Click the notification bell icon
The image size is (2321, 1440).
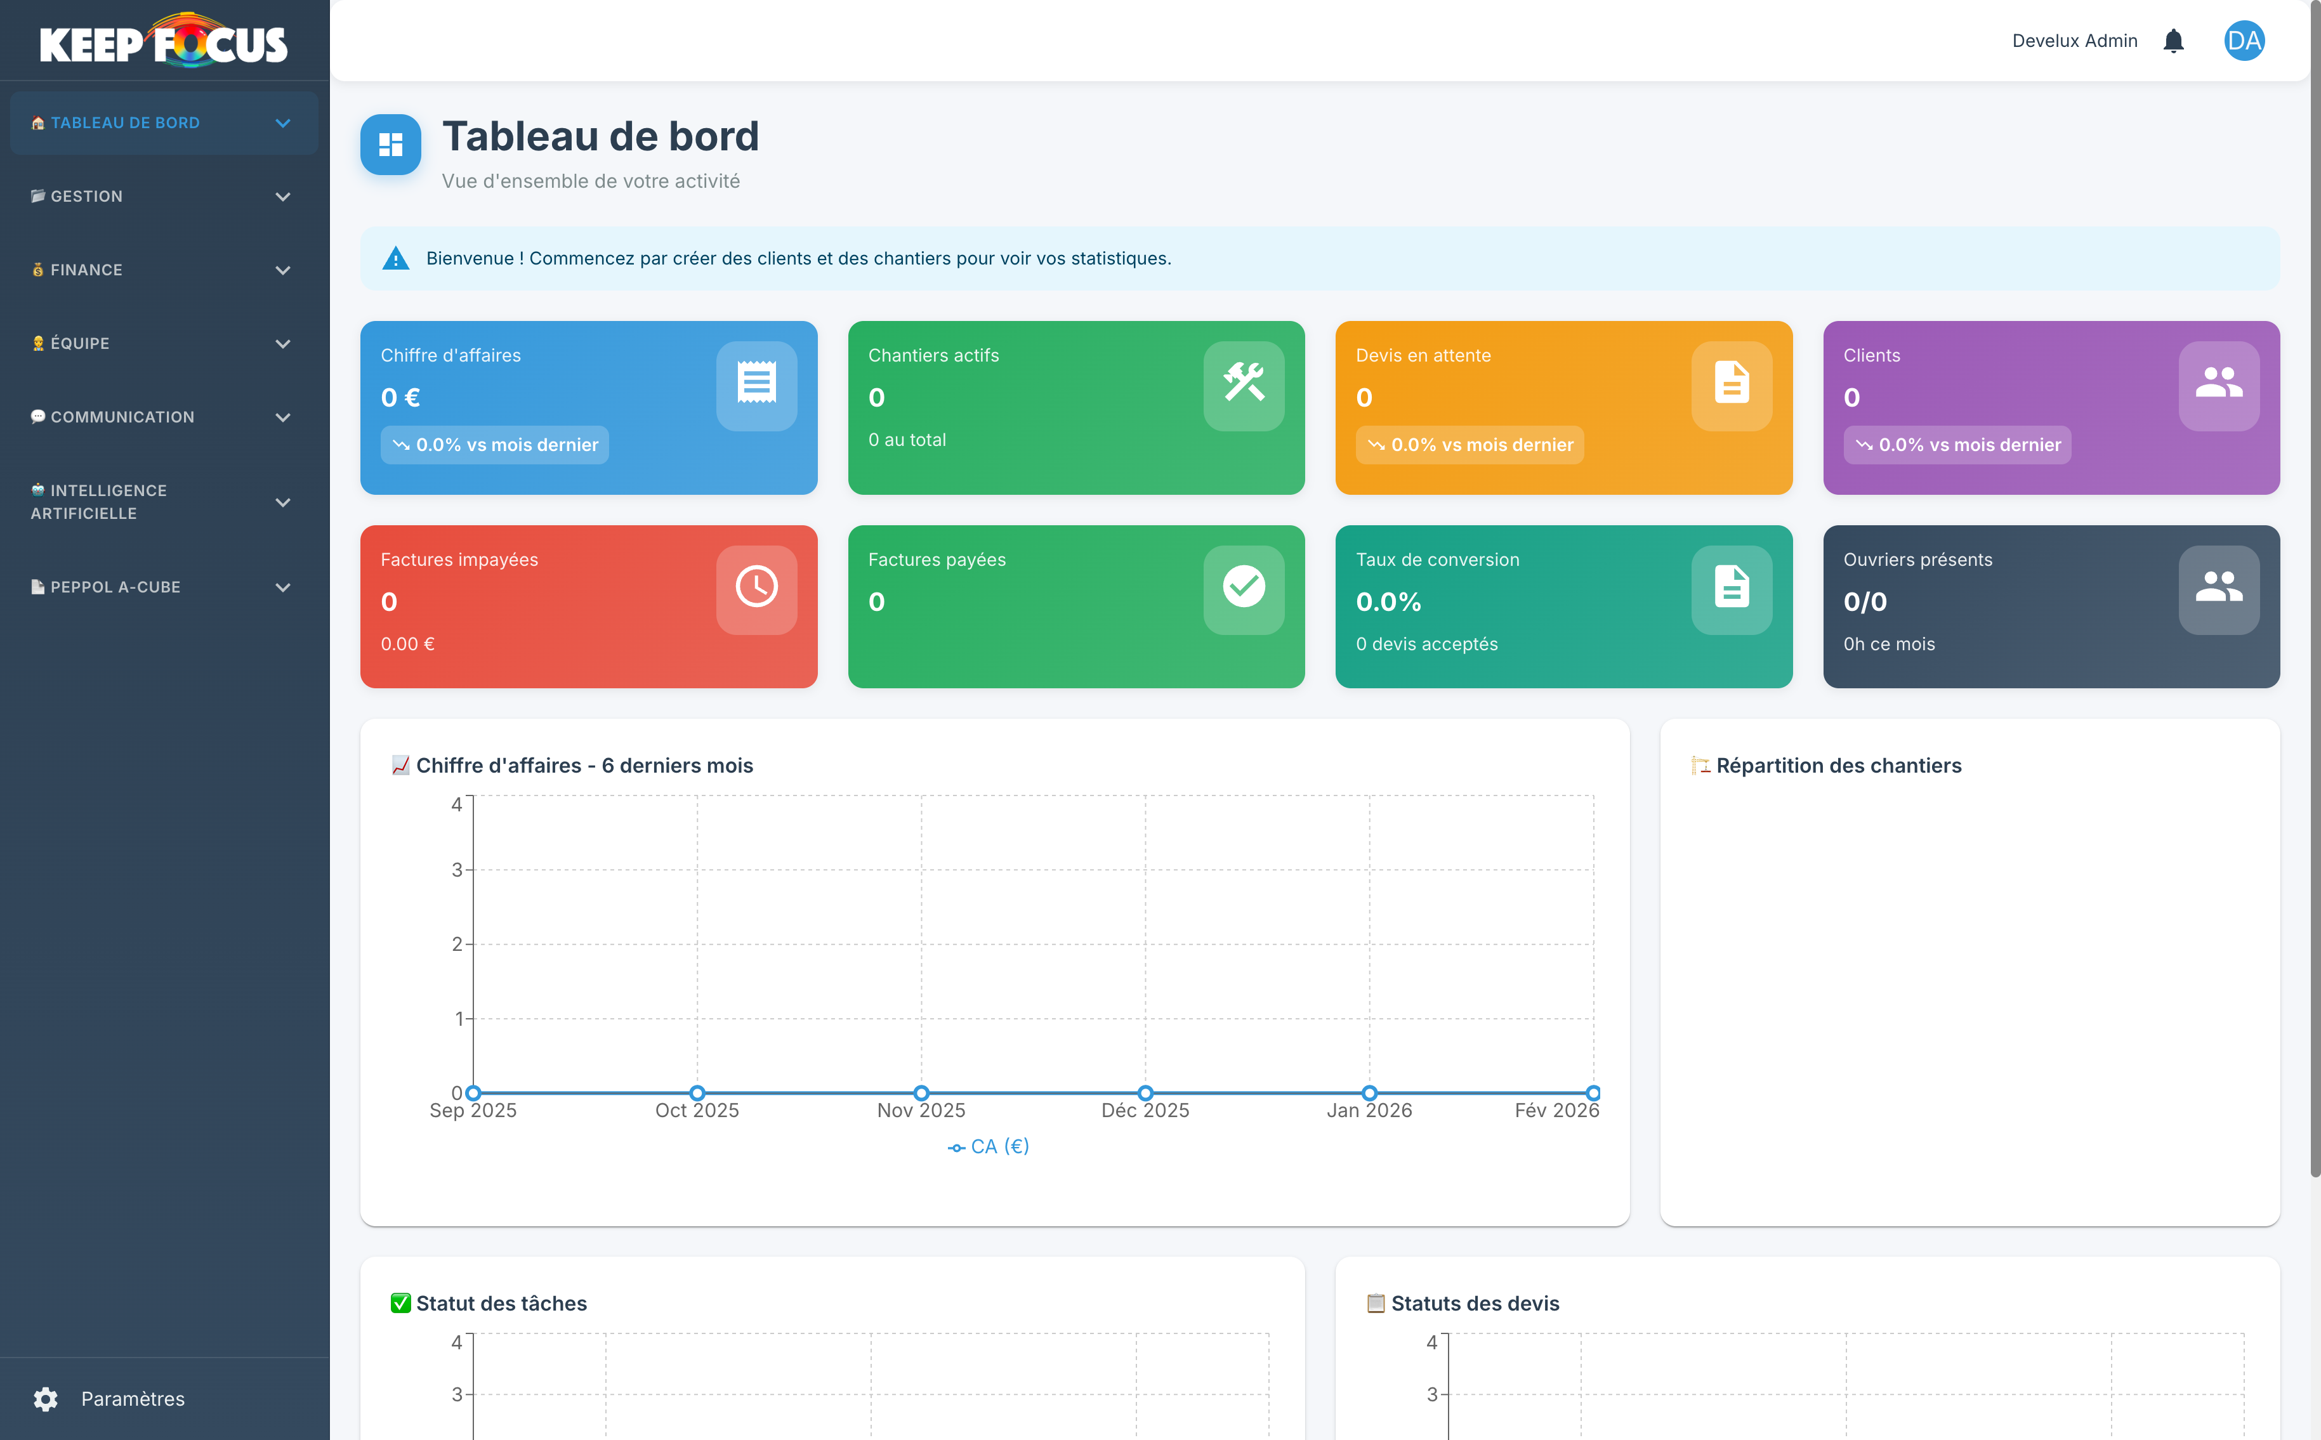pos(2173,41)
